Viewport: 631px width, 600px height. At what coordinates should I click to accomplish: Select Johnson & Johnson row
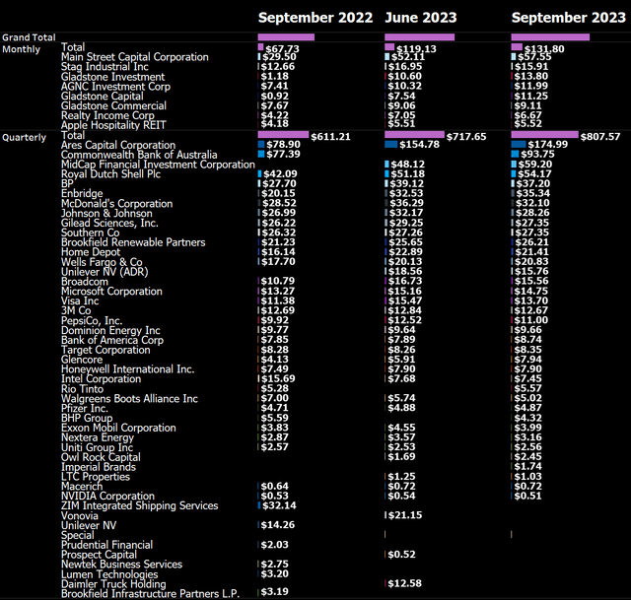pos(106,213)
